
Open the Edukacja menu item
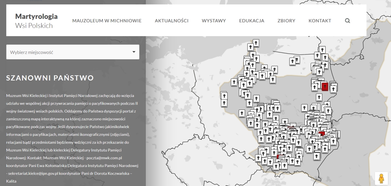(x=252, y=21)
